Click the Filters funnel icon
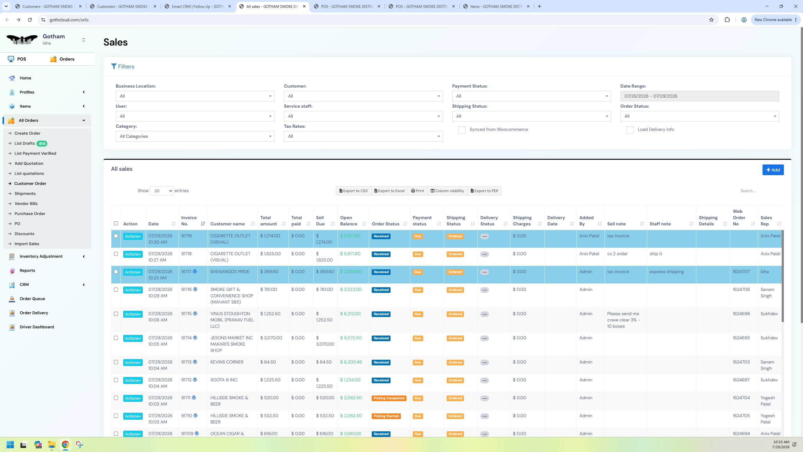 click(x=114, y=66)
